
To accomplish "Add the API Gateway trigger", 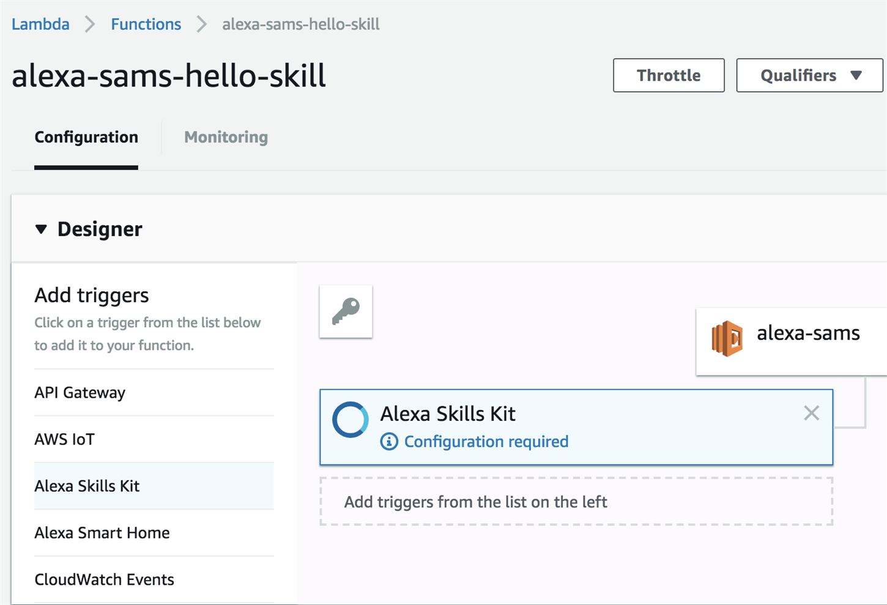I will point(80,392).
